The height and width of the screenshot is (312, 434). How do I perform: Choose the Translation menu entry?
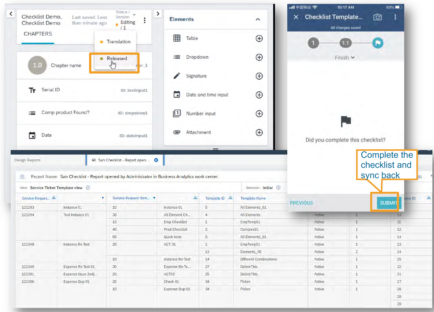[x=119, y=41]
